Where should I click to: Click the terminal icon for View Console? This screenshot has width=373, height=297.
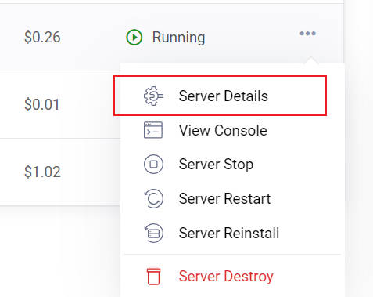point(153,130)
